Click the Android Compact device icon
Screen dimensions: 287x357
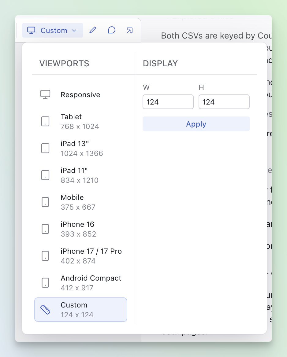(45, 282)
